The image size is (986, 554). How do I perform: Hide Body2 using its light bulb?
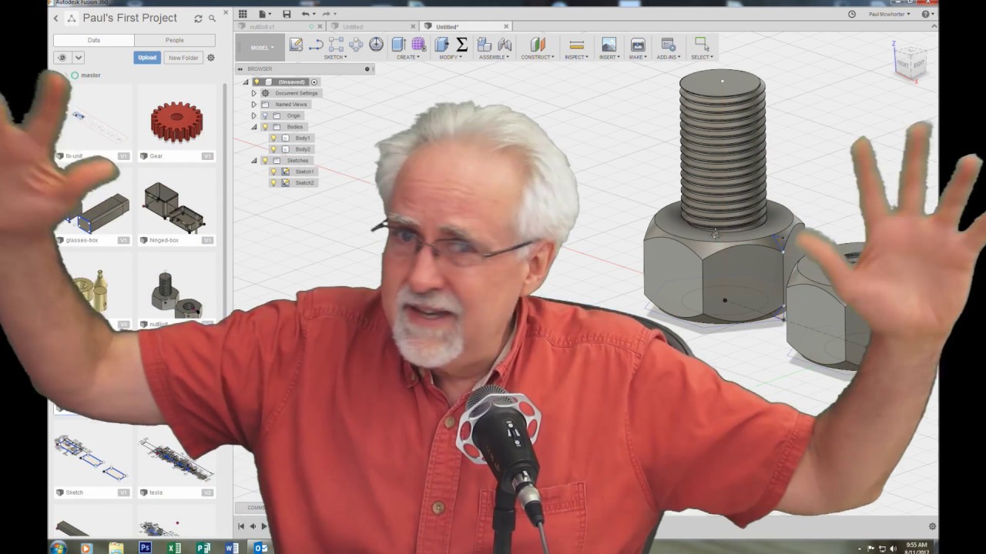[x=273, y=149]
